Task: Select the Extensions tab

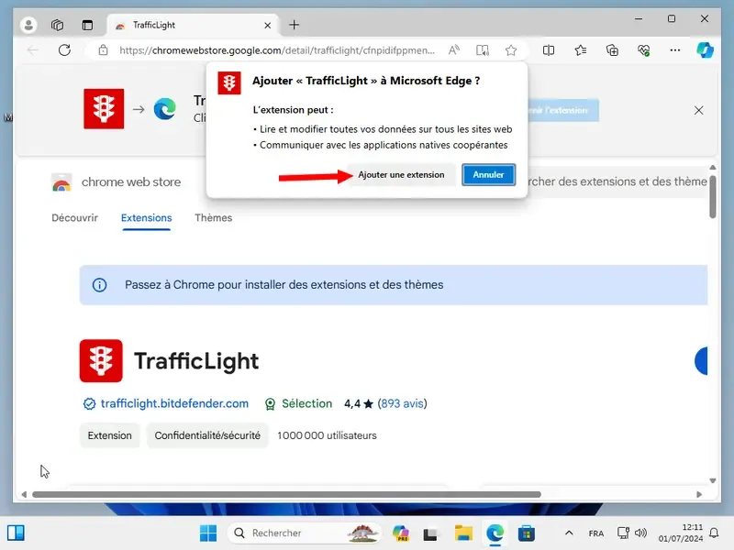Action: (x=147, y=218)
